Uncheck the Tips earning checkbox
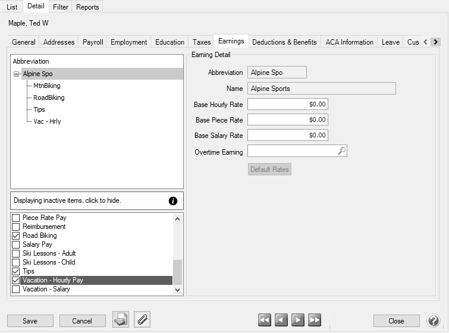Image resolution: width=449 pixels, height=333 pixels. point(16,272)
